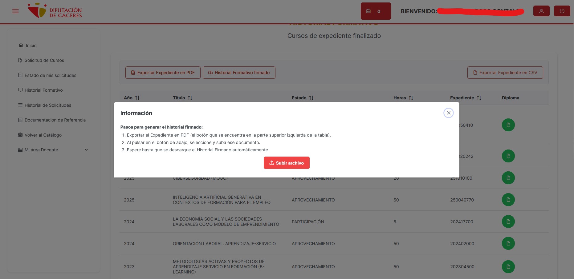Image resolution: width=574 pixels, height=279 pixels.
Task: Open the hamburger menu icon
Action: click(15, 11)
